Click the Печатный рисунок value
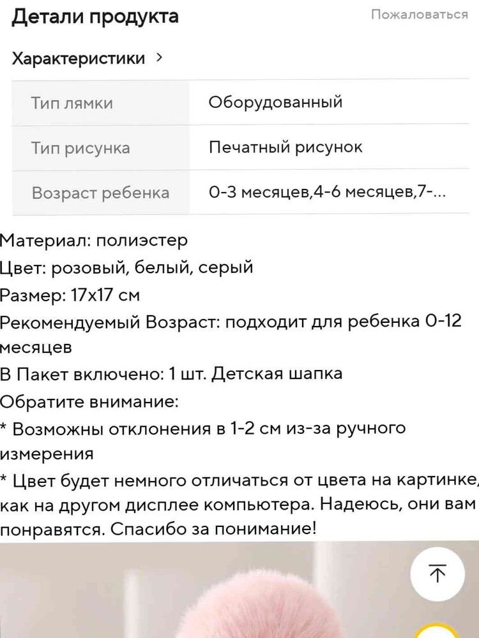Image resolution: width=479 pixels, height=638 pixels. point(285,147)
